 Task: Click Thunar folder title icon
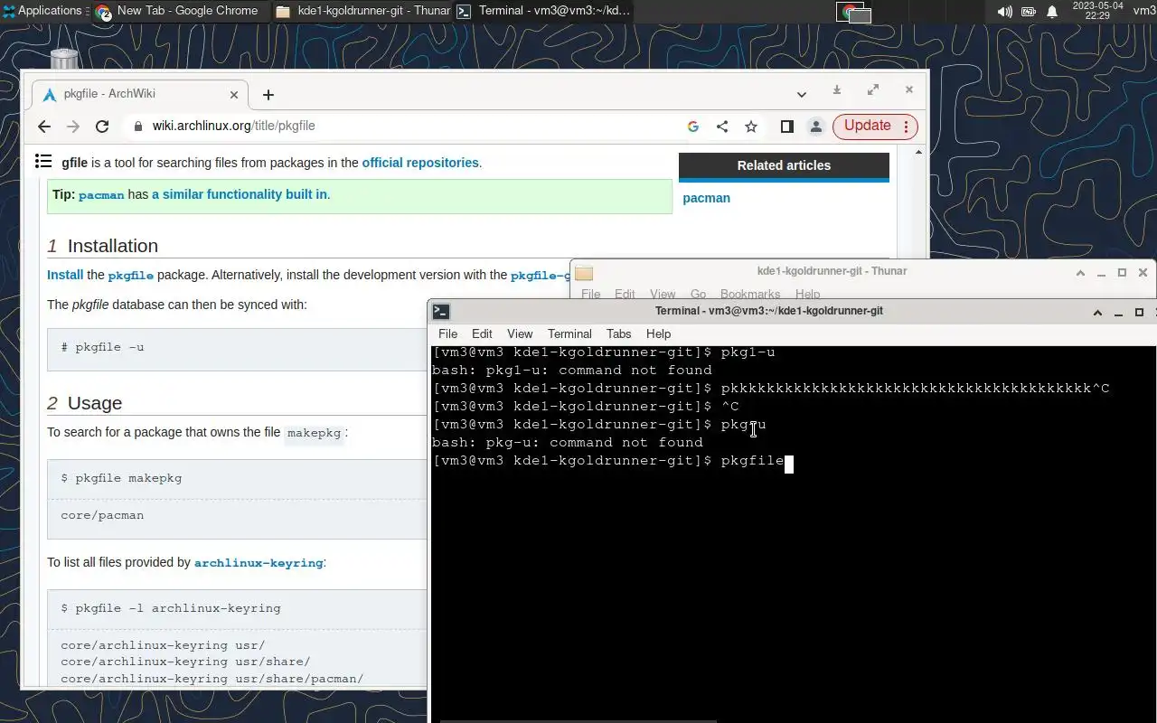point(584,272)
